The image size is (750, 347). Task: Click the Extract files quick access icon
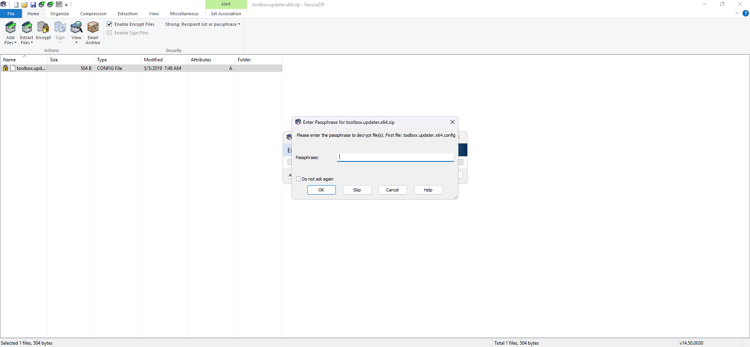50,5
